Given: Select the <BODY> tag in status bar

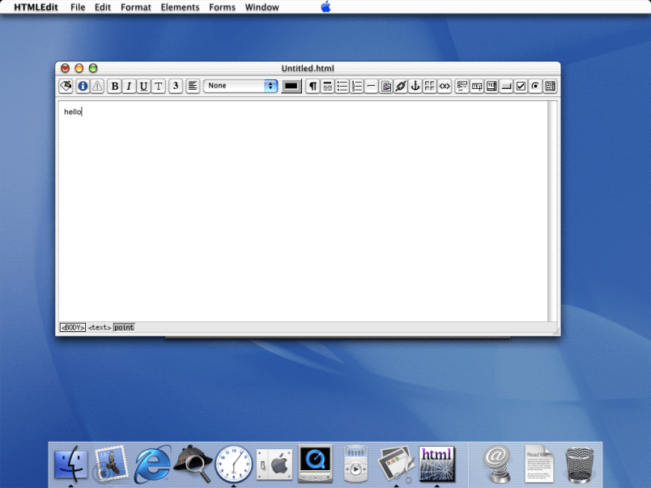Looking at the screenshot, I should [73, 327].
